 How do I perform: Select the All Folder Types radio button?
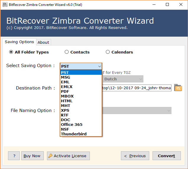11,52
